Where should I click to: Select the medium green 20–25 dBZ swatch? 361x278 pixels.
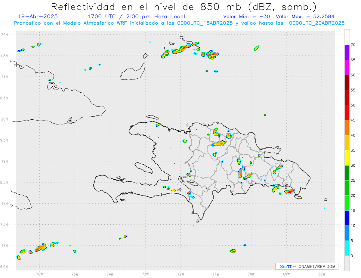pos(347,188)
